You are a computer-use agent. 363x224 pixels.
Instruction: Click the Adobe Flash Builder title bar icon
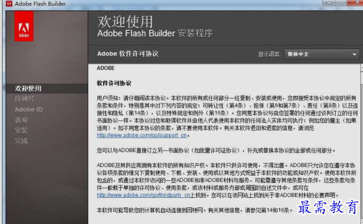point(9,3)
